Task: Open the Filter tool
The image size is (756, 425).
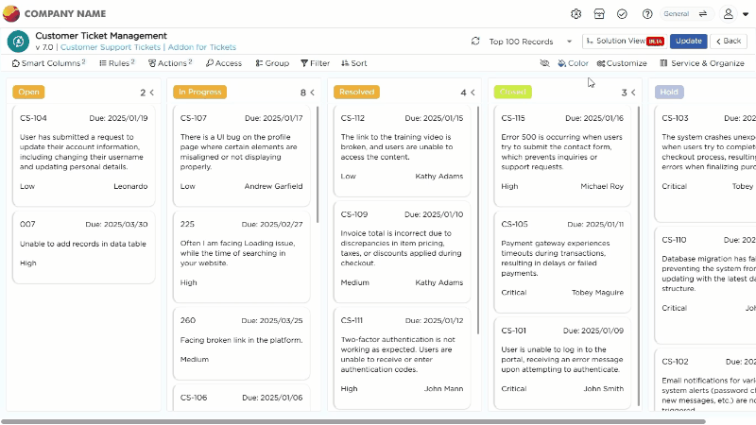Action: coord(315,63)
